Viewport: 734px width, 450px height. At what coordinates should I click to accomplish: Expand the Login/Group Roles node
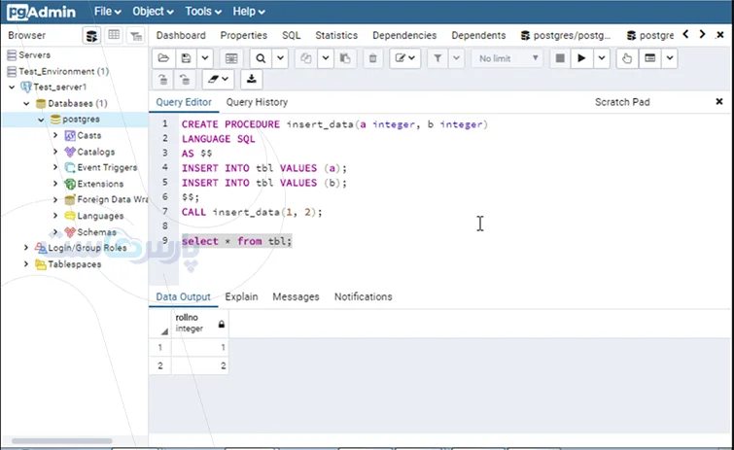coord(26,248)
